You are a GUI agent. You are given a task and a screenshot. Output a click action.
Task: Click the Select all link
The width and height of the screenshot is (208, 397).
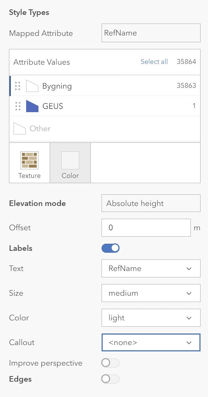click(154, 62)
